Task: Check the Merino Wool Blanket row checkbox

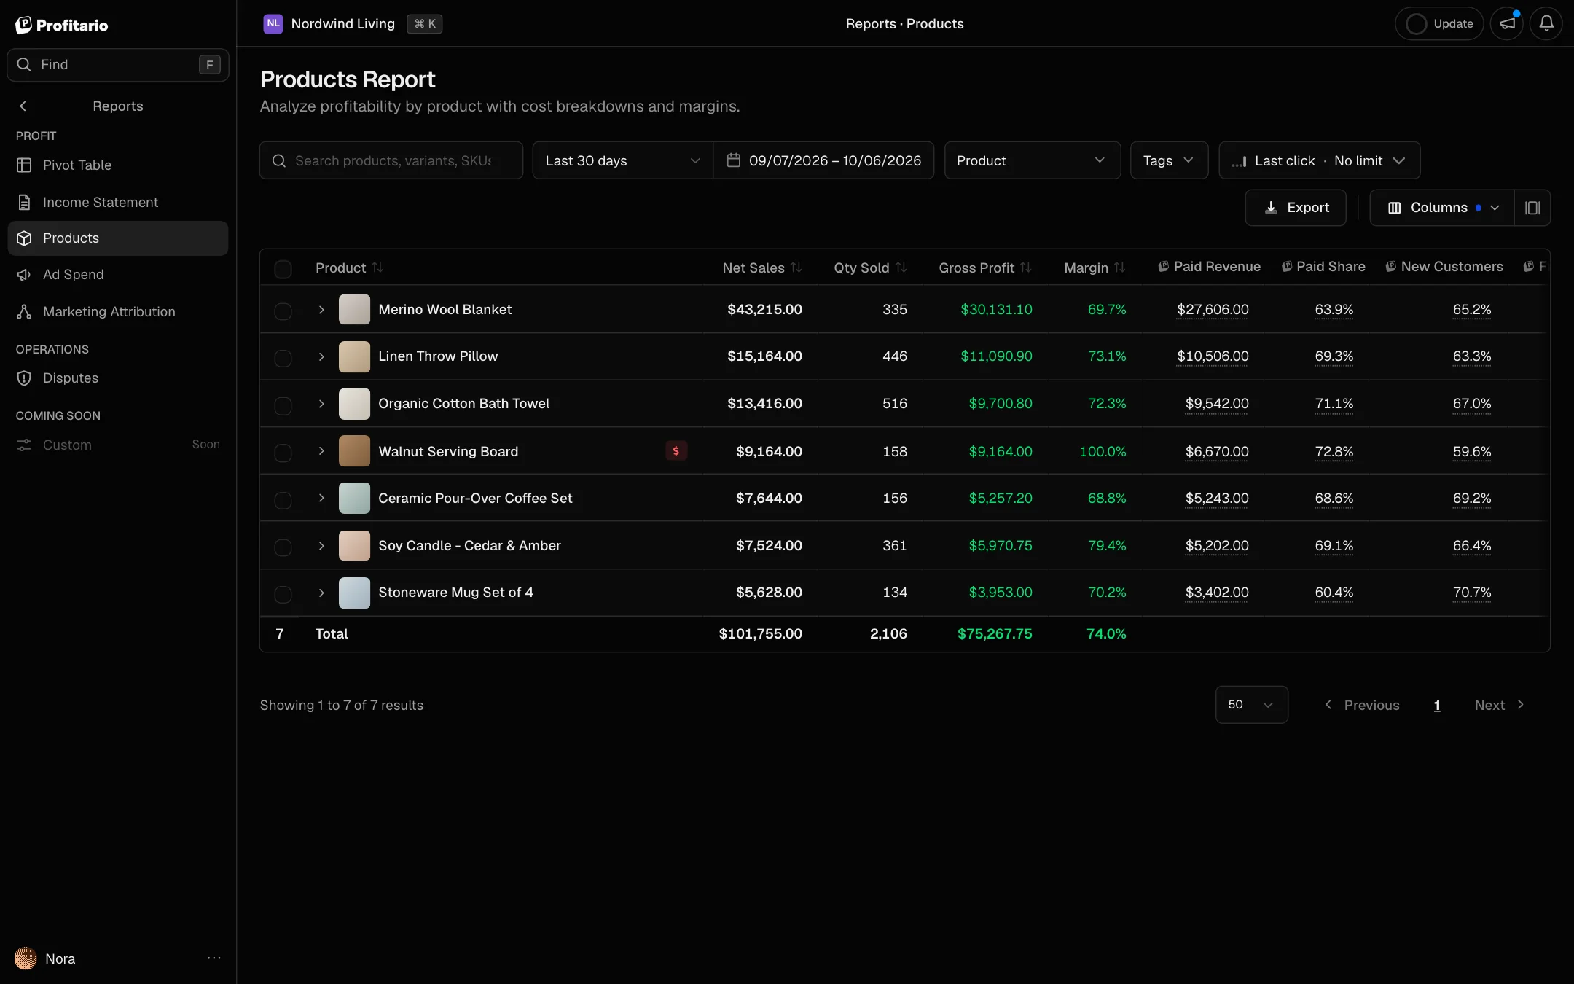Action: point(283,311)
